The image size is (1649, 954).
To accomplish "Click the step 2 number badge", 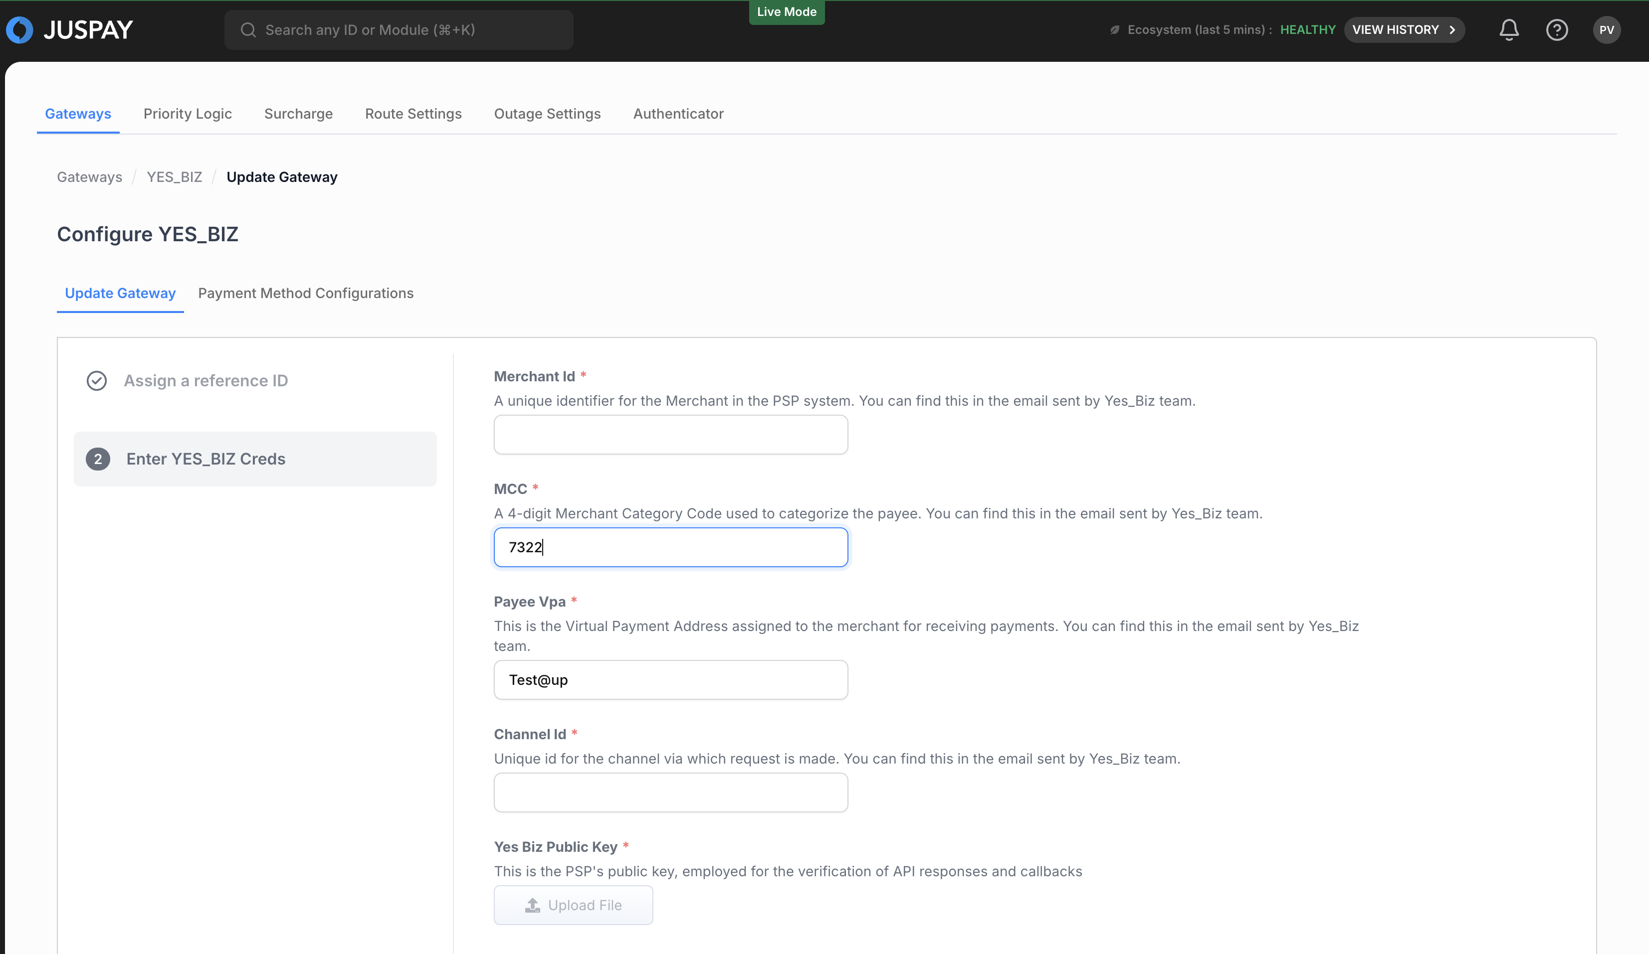I will 98,459.
